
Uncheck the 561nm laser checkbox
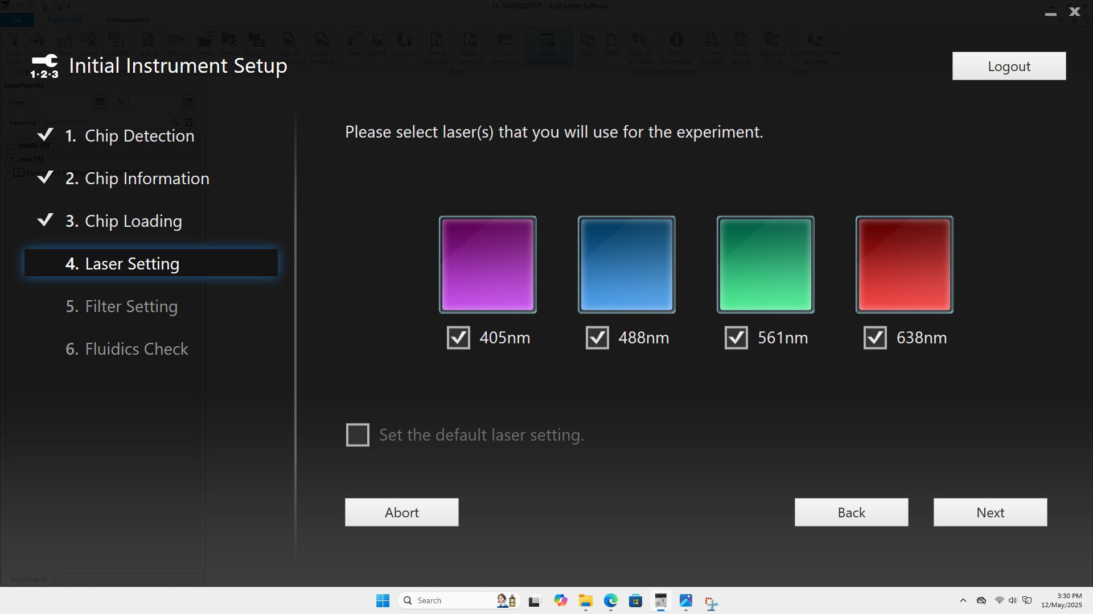pyautogui.click(x=736, y=338)
